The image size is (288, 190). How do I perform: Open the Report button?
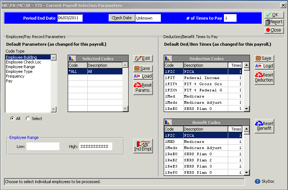pos(274,22)
